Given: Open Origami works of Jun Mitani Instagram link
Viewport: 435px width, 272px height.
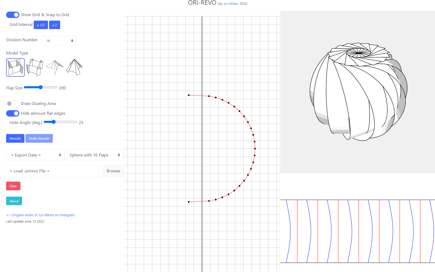Looking at the screenshot, I should pyautogui.click(x=41, y=215).
